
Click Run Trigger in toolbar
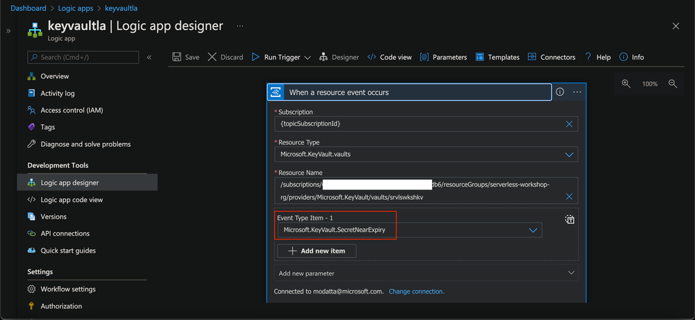click(x=275, y=57)
